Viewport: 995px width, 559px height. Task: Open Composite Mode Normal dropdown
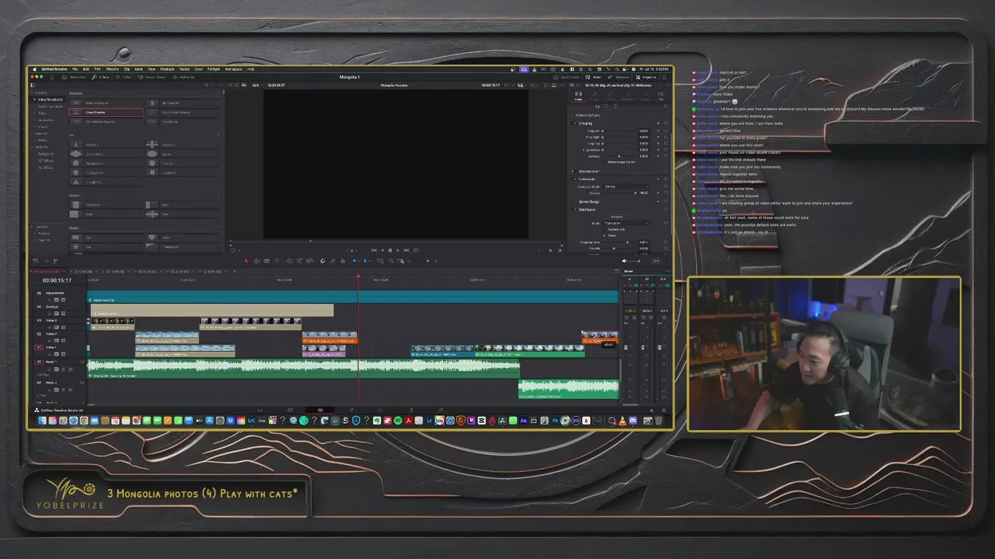click(x=627, y=186)
